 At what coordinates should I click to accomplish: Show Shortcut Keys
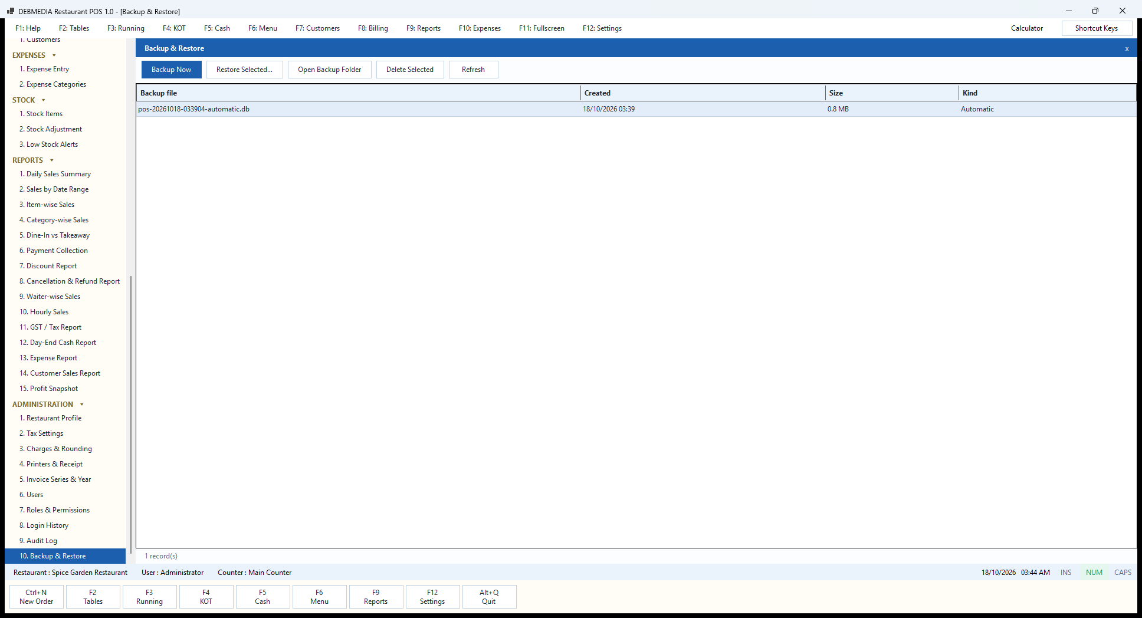1096,28
